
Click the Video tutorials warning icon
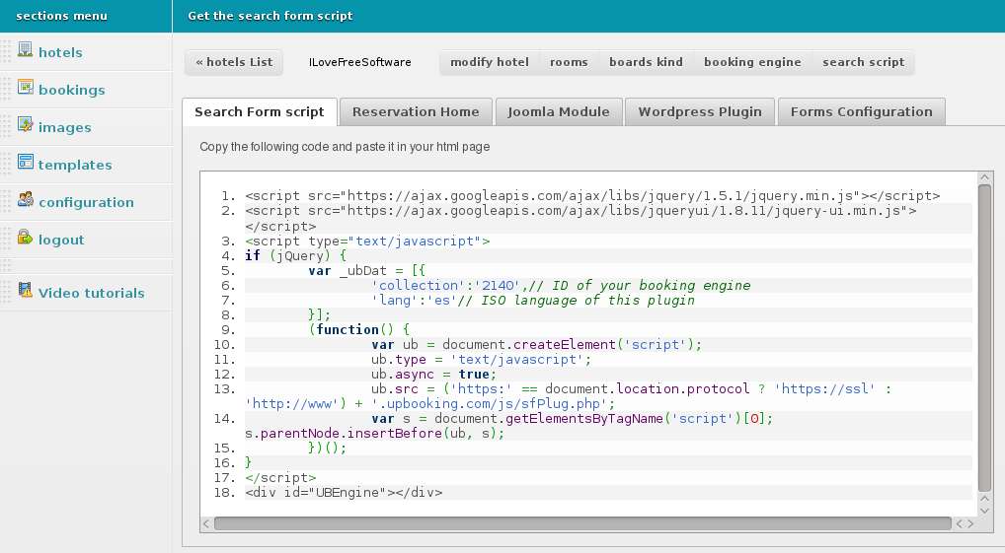click(26, 292)
